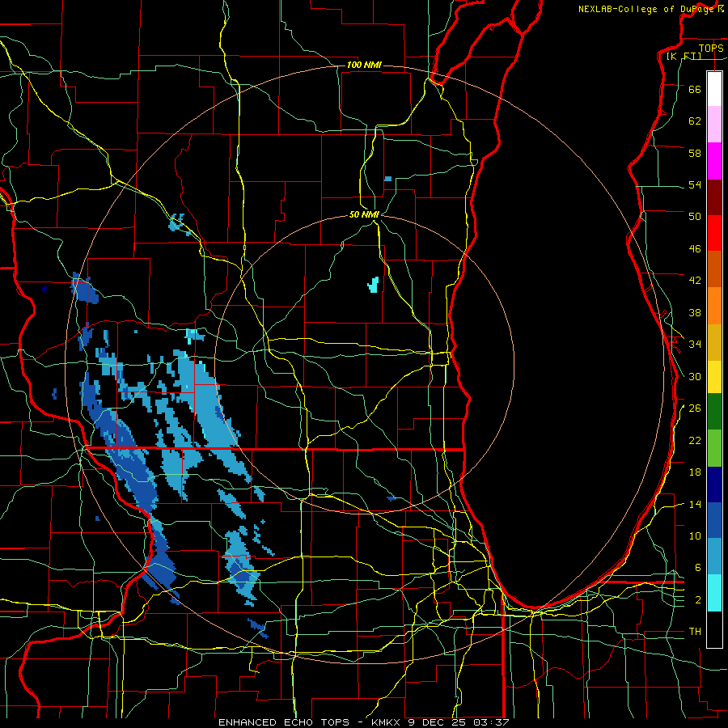Click the '38' legend value

[x=695, y=313]
